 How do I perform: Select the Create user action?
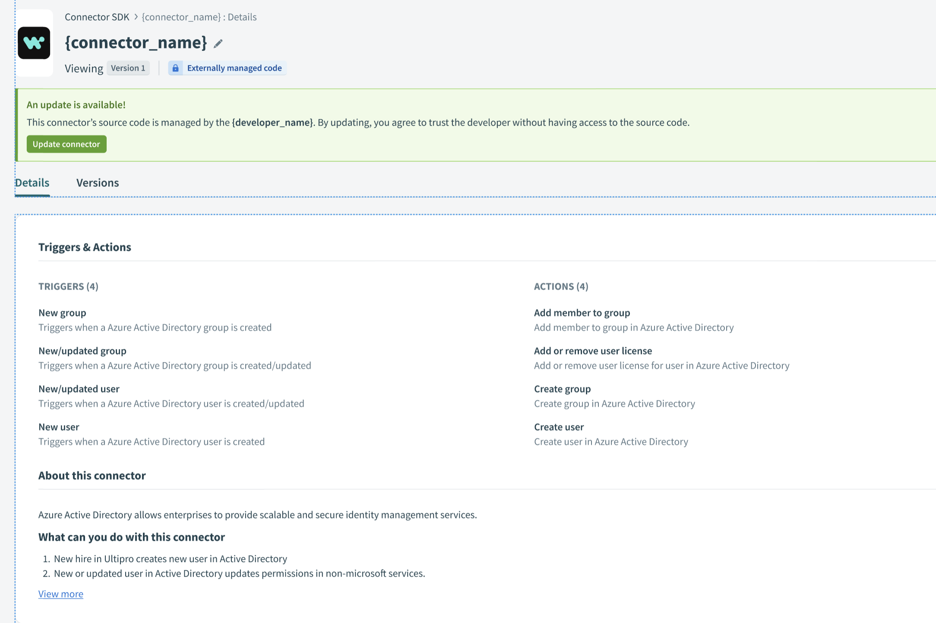[559, 427]
